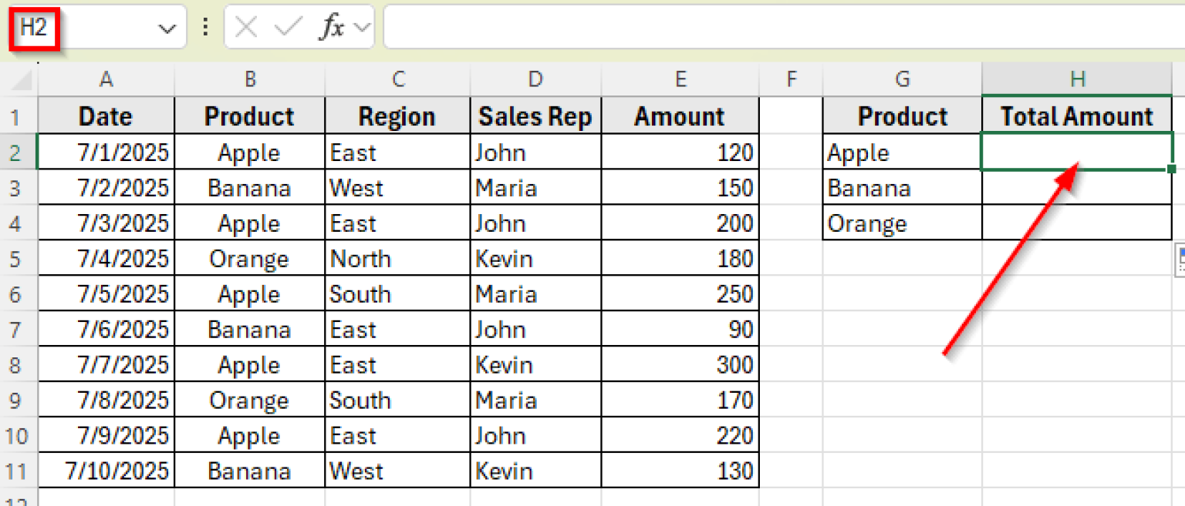Select cell D5 containing Kevin

click(x=535, y=258)
